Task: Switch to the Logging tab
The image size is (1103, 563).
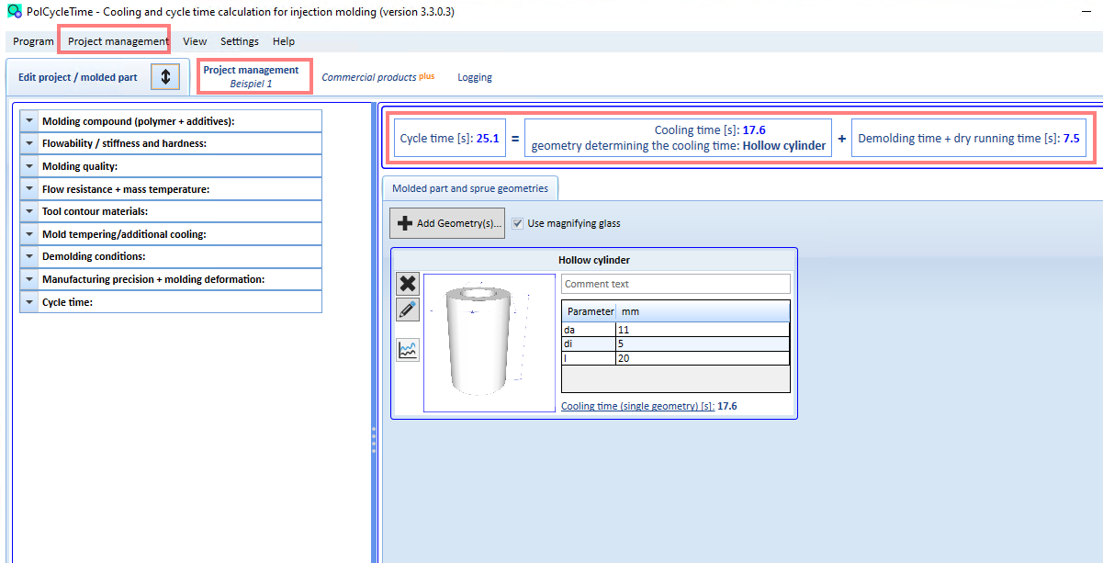Action: coord(475,77)
